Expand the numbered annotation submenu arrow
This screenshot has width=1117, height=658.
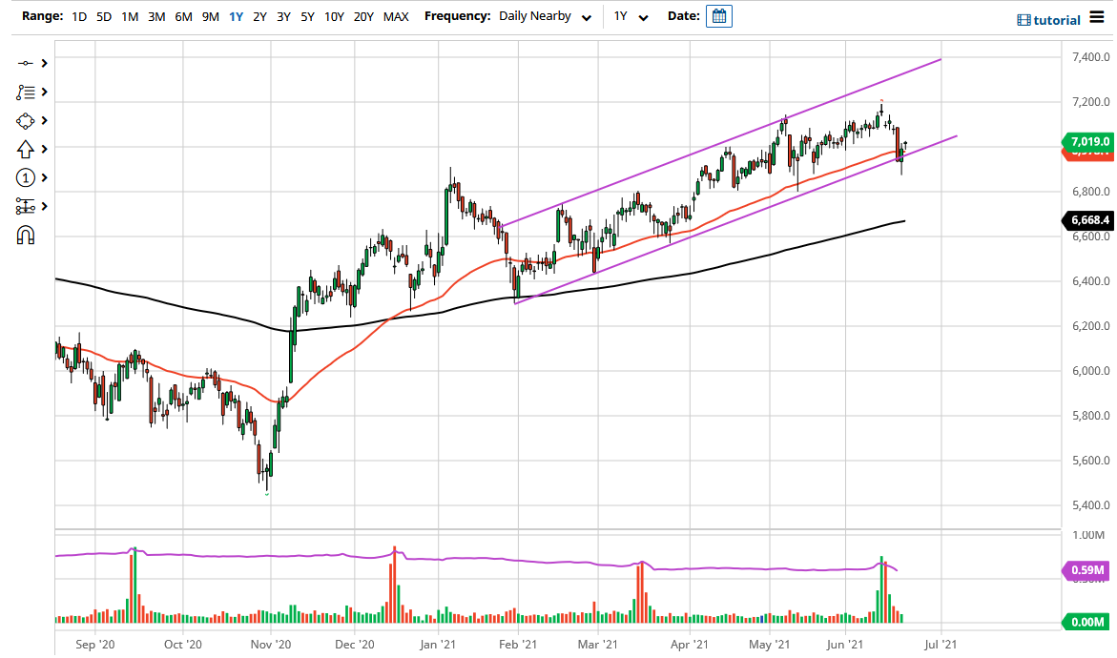[44, 178]
